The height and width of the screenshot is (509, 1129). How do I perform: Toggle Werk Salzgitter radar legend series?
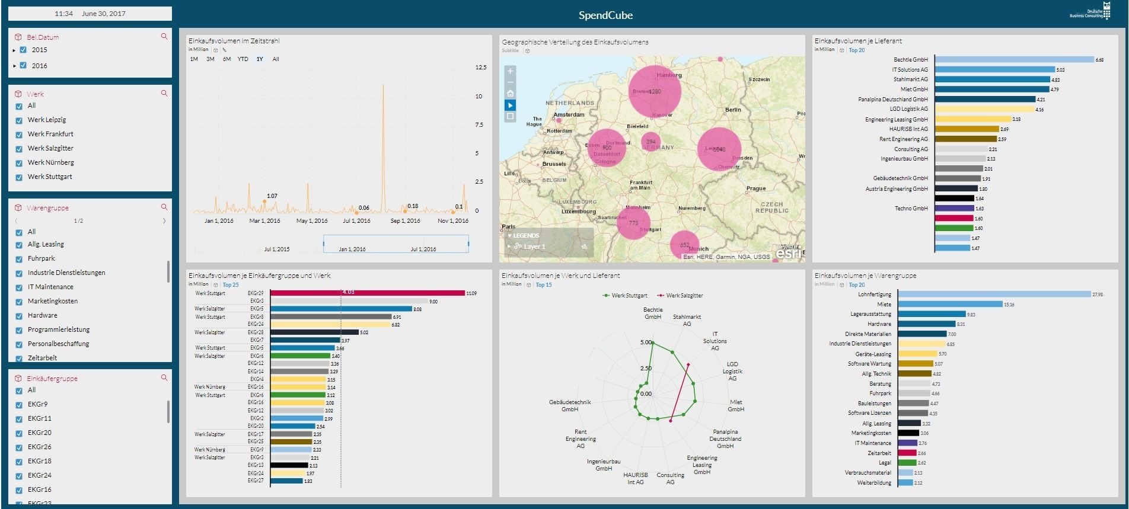680,295
